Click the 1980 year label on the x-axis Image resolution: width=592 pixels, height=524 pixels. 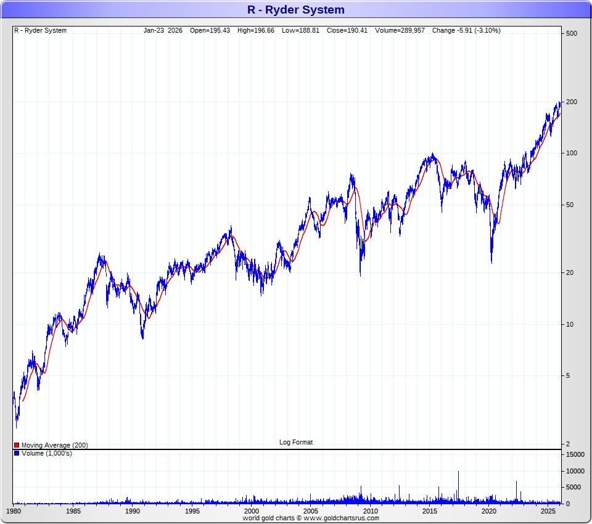click(14, 512)
